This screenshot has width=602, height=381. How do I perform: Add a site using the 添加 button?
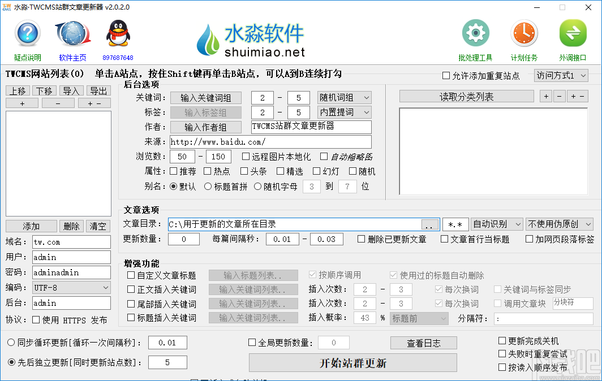(31, 226)
